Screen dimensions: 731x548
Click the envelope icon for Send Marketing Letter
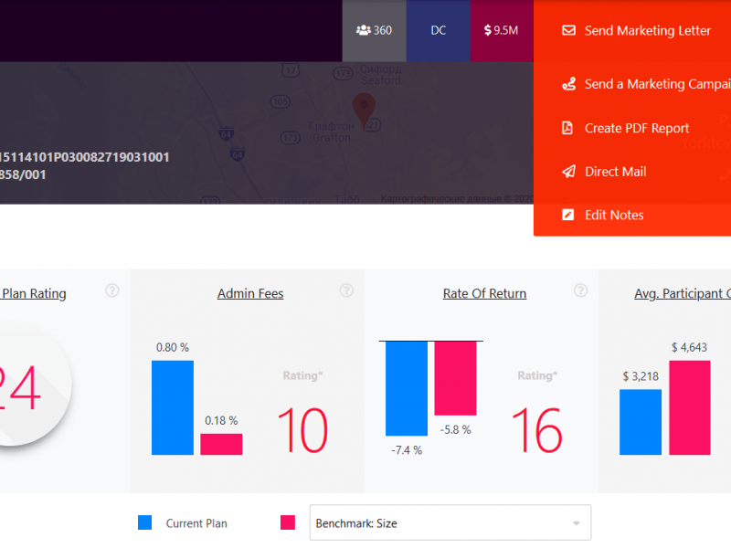pyautogui.click(x=568, y=30)
